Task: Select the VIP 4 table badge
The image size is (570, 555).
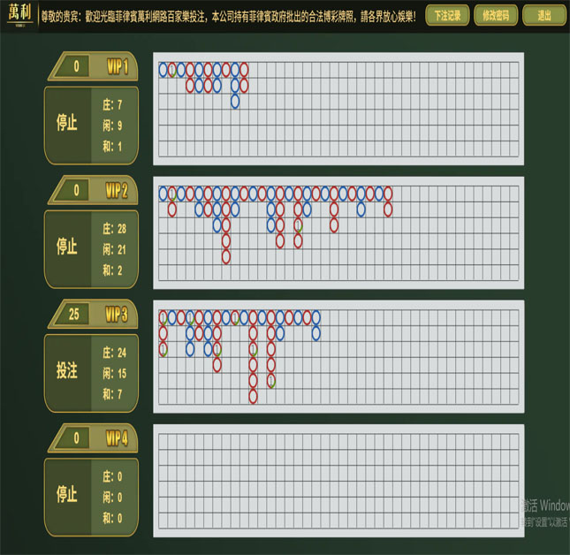Action: click(x=117, y=437)
